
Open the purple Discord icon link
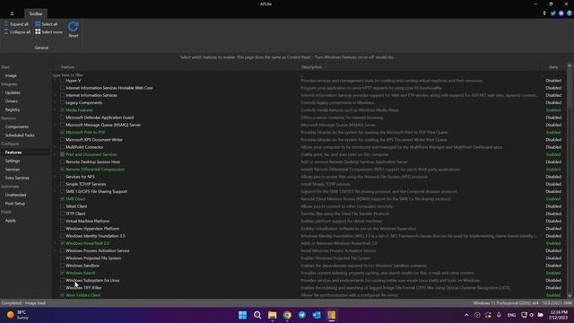(x=561, y=13)
